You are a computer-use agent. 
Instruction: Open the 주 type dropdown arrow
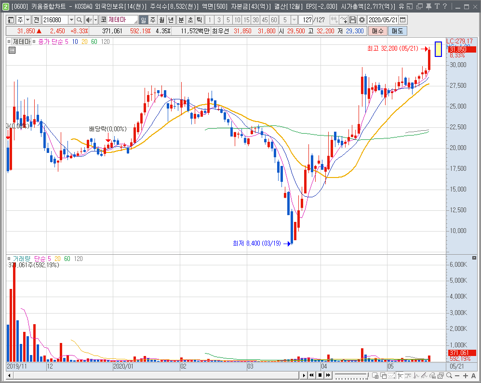(x=27, y=20)
